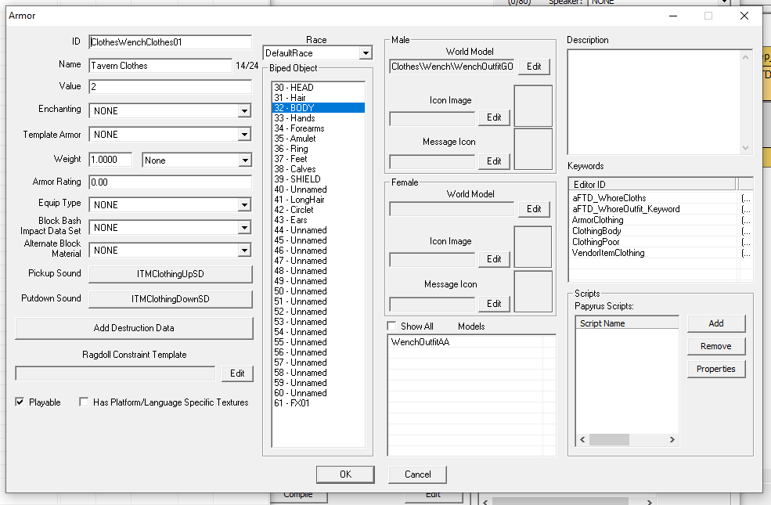Select 33 - Hands biped slot
Screen dimensions: 771x505
coord(318,118)
